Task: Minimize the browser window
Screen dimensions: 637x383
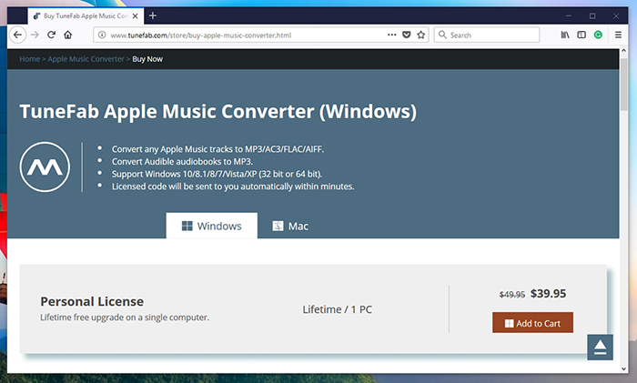Action: coord(569,15)
